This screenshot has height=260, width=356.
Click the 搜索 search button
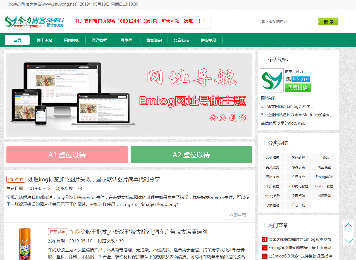[x=328, y=22]
